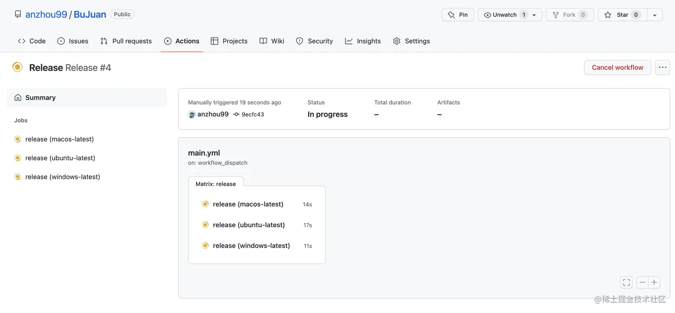Open matrix job release (macos-latest)
The image size is (675, 313).
[x=248, y=204]
